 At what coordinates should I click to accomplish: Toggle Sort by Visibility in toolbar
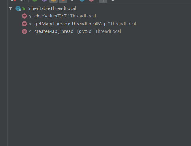coord(13,1)
